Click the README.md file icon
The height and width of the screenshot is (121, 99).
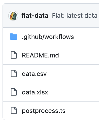(x=14, y=55)
